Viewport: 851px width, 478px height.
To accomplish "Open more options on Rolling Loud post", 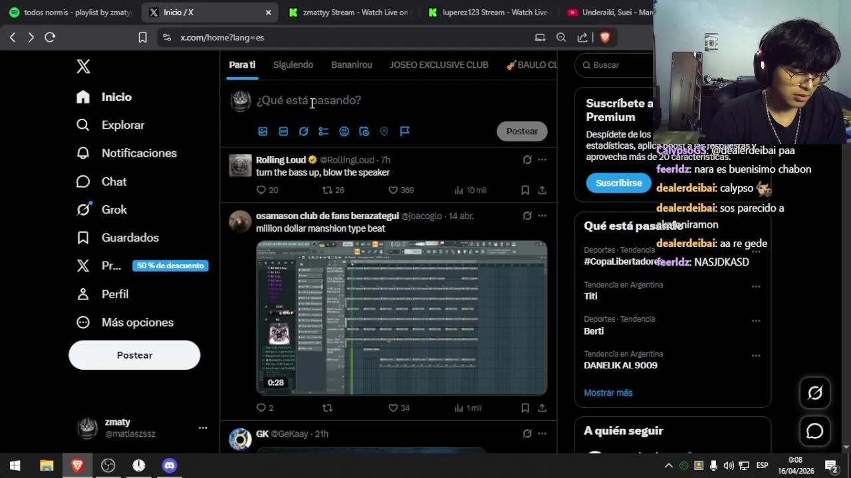I will click(542, 160).
